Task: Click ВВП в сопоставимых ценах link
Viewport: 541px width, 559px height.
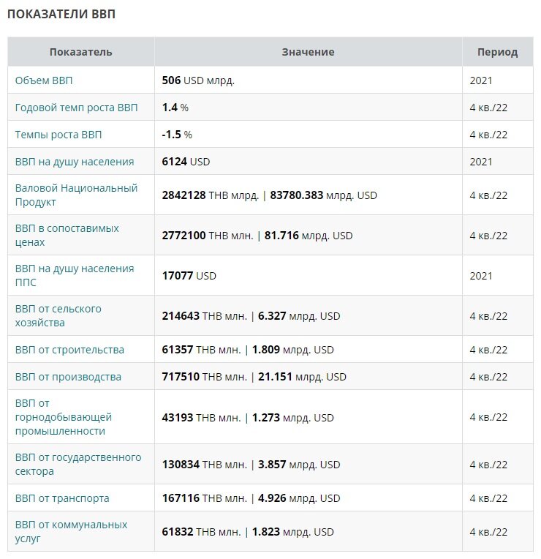Action: (67, 236)
